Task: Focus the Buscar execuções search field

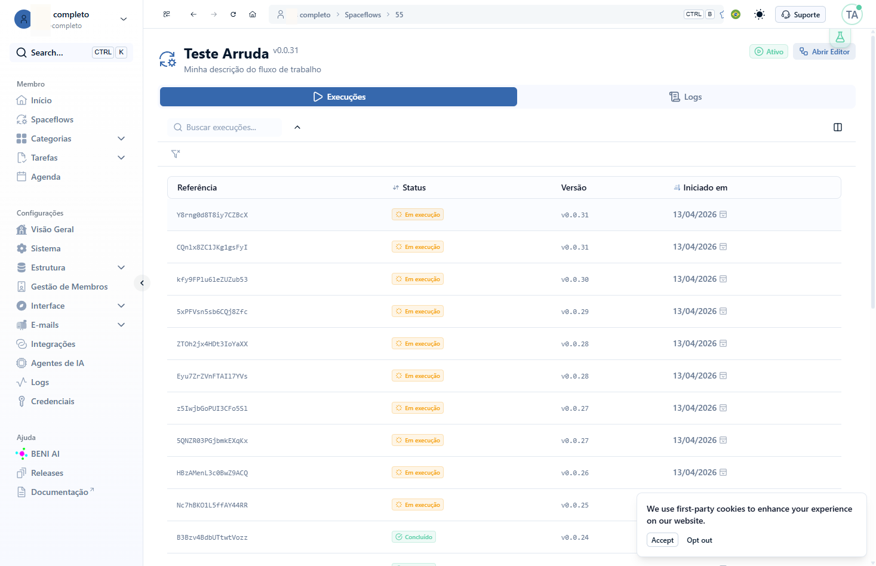Action: pos(225,127)
